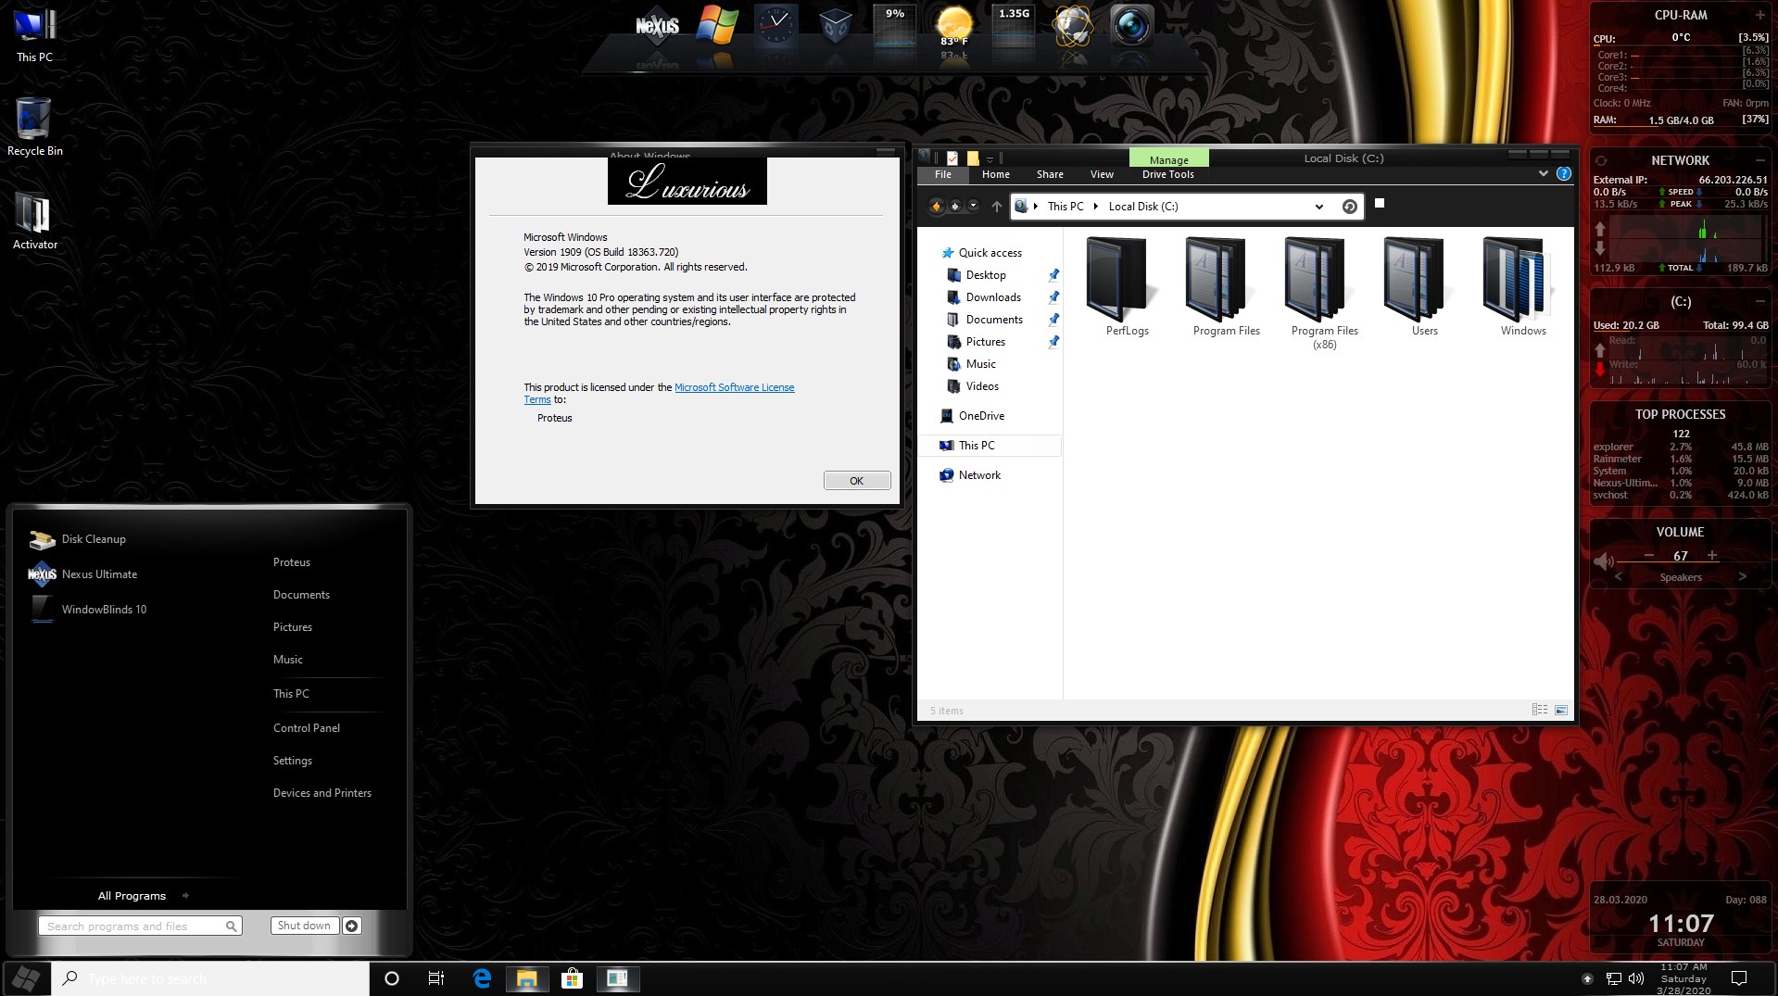Viewport: 1778px width, 996px height.
Task: Unpin Pictures from Quick access
Action: [1053, 341]
